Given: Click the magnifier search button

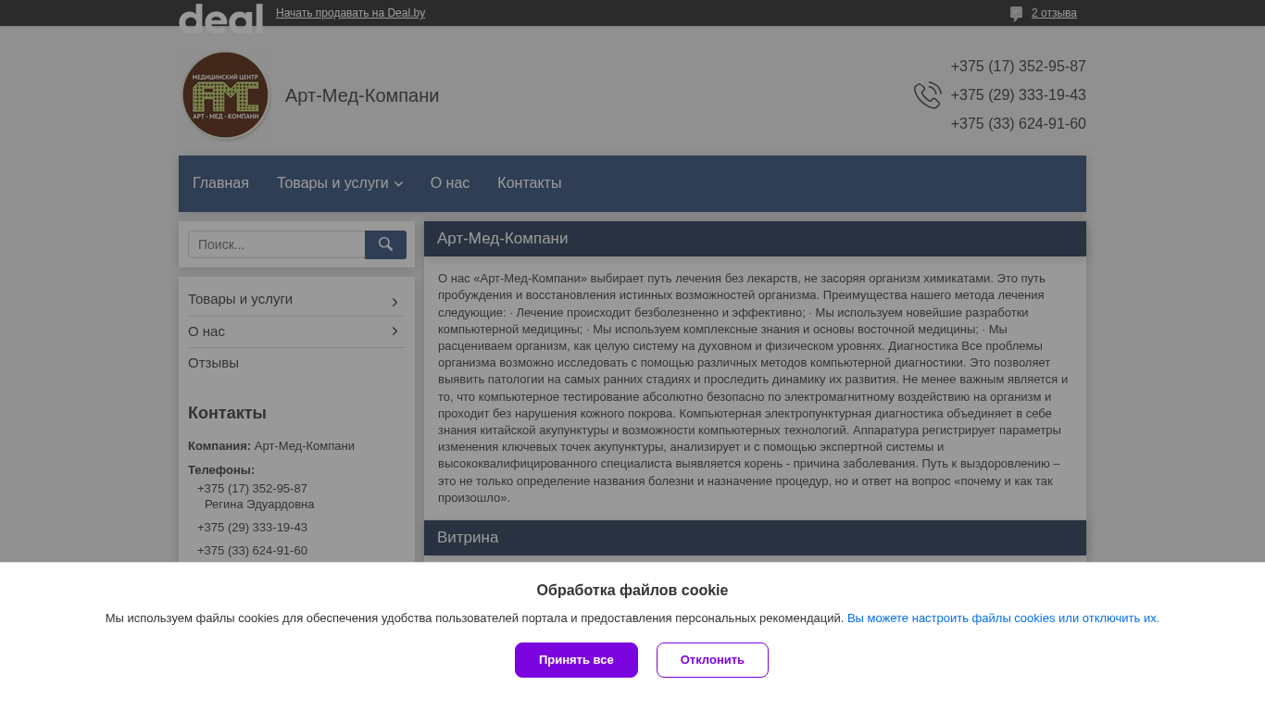Looking at the screenshot, I should (385, 244).
